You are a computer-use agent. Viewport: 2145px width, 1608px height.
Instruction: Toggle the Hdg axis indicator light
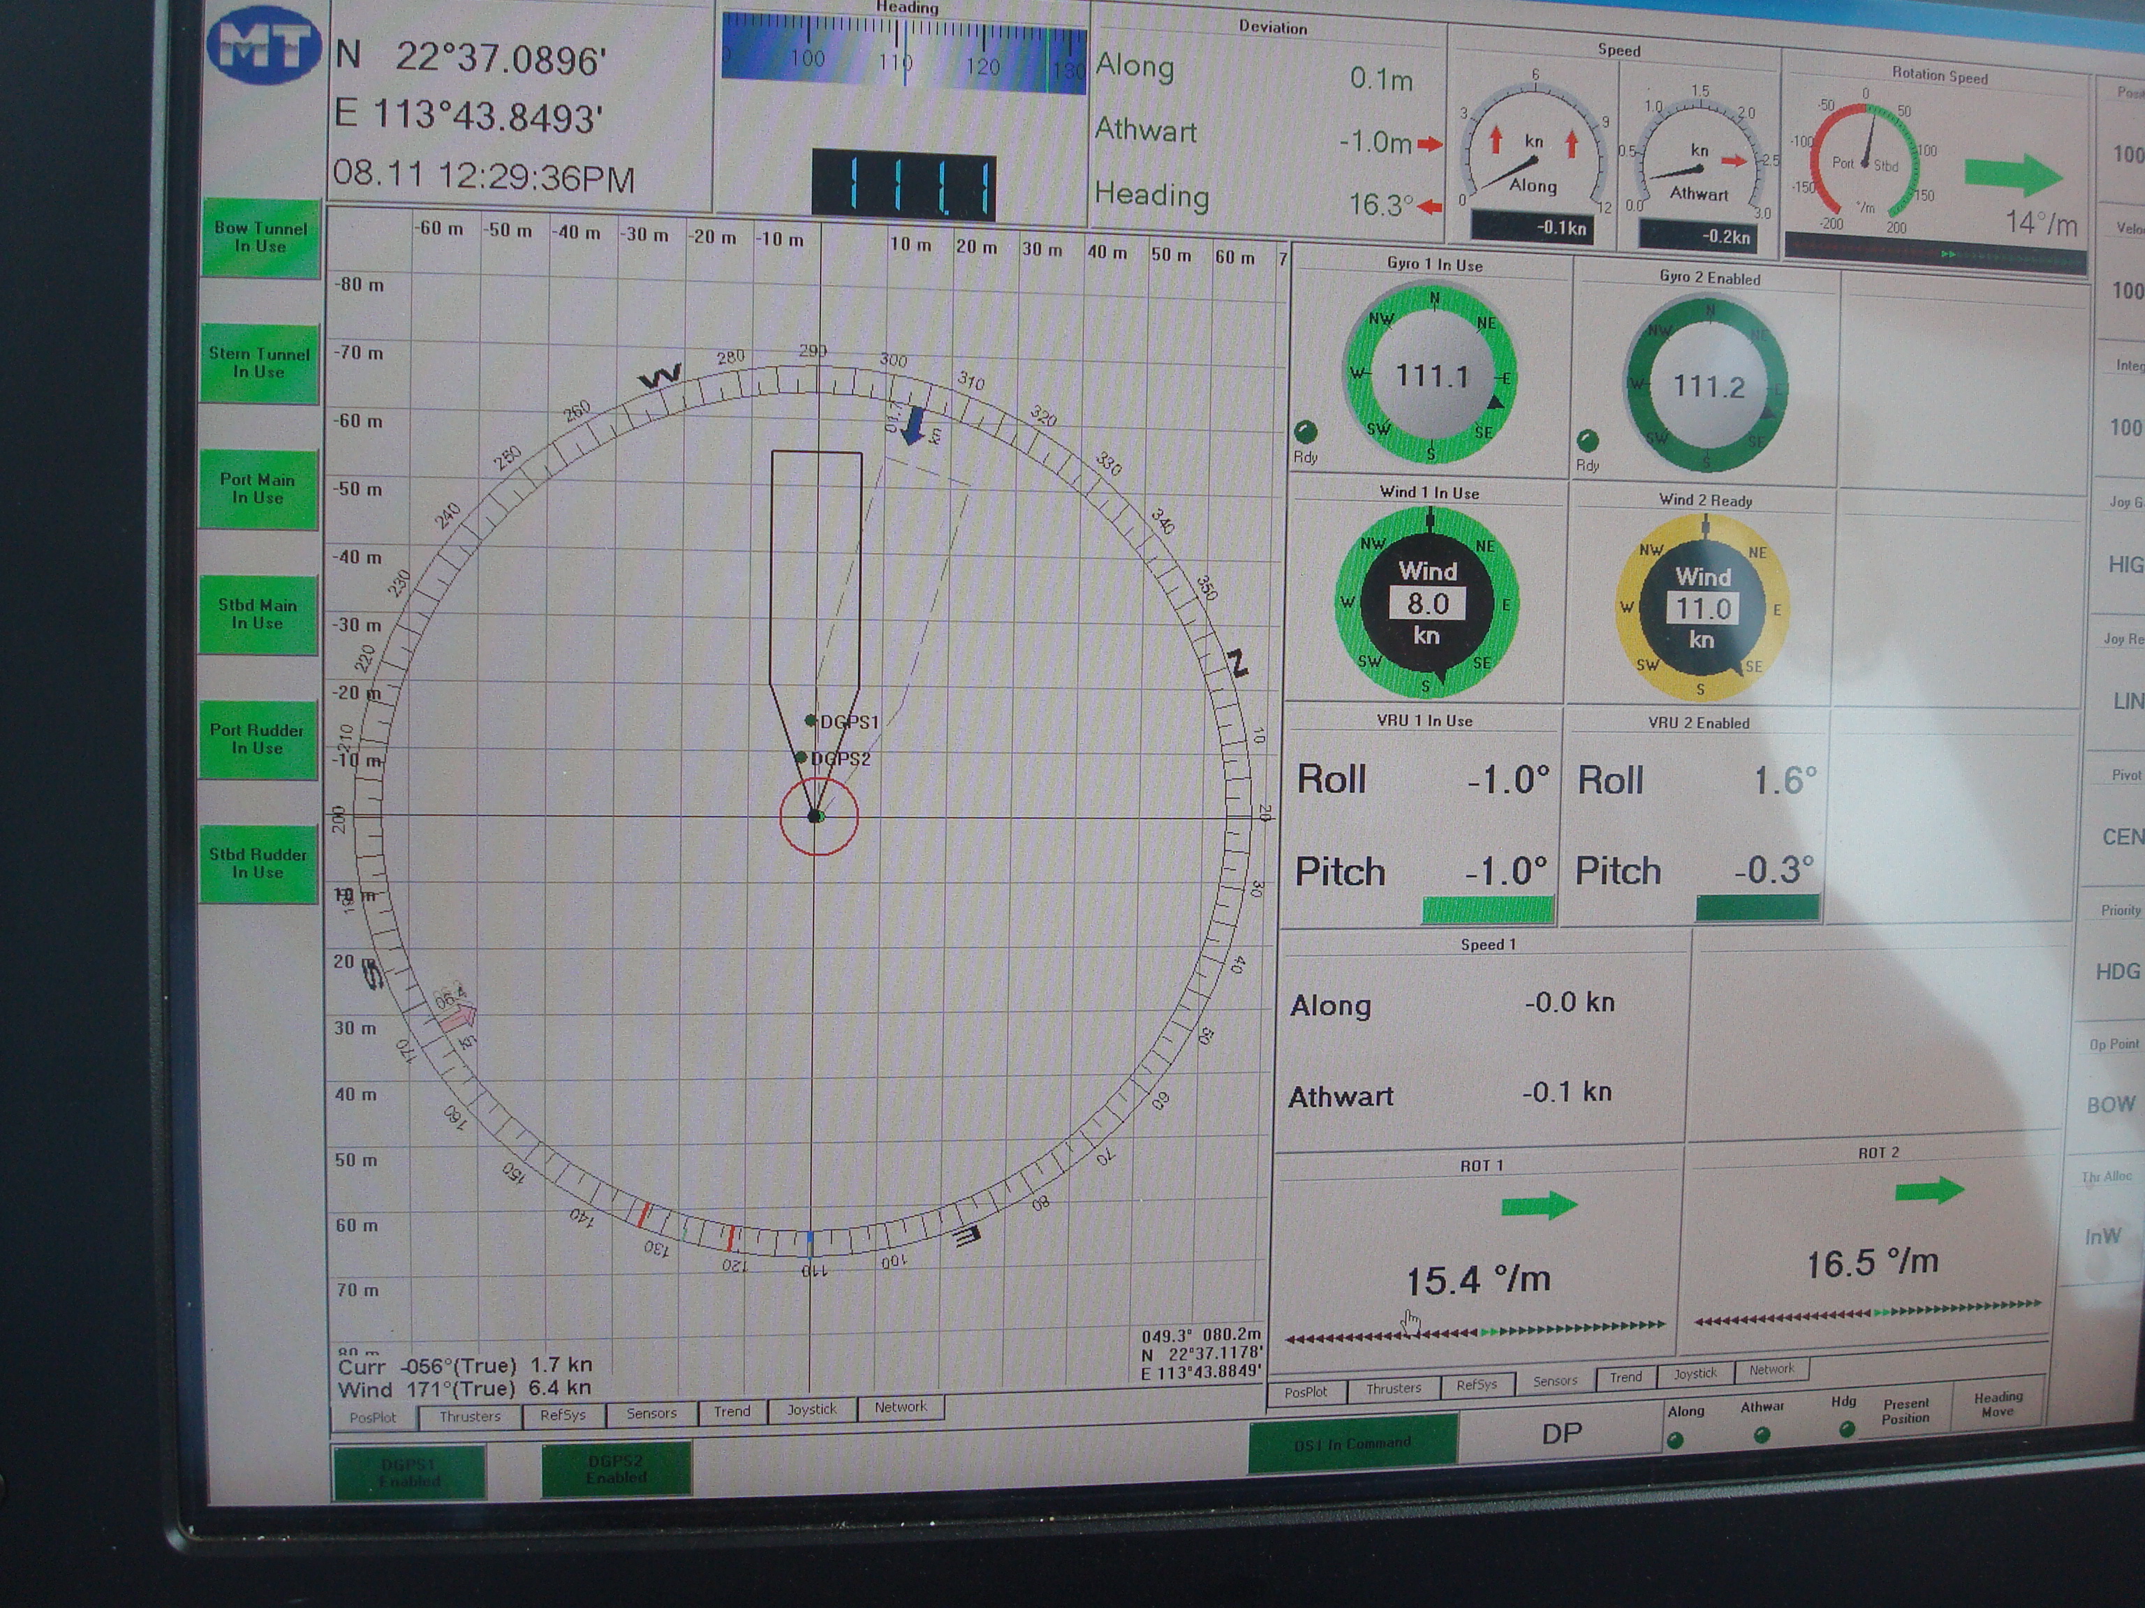(x=1846, y=1429)
